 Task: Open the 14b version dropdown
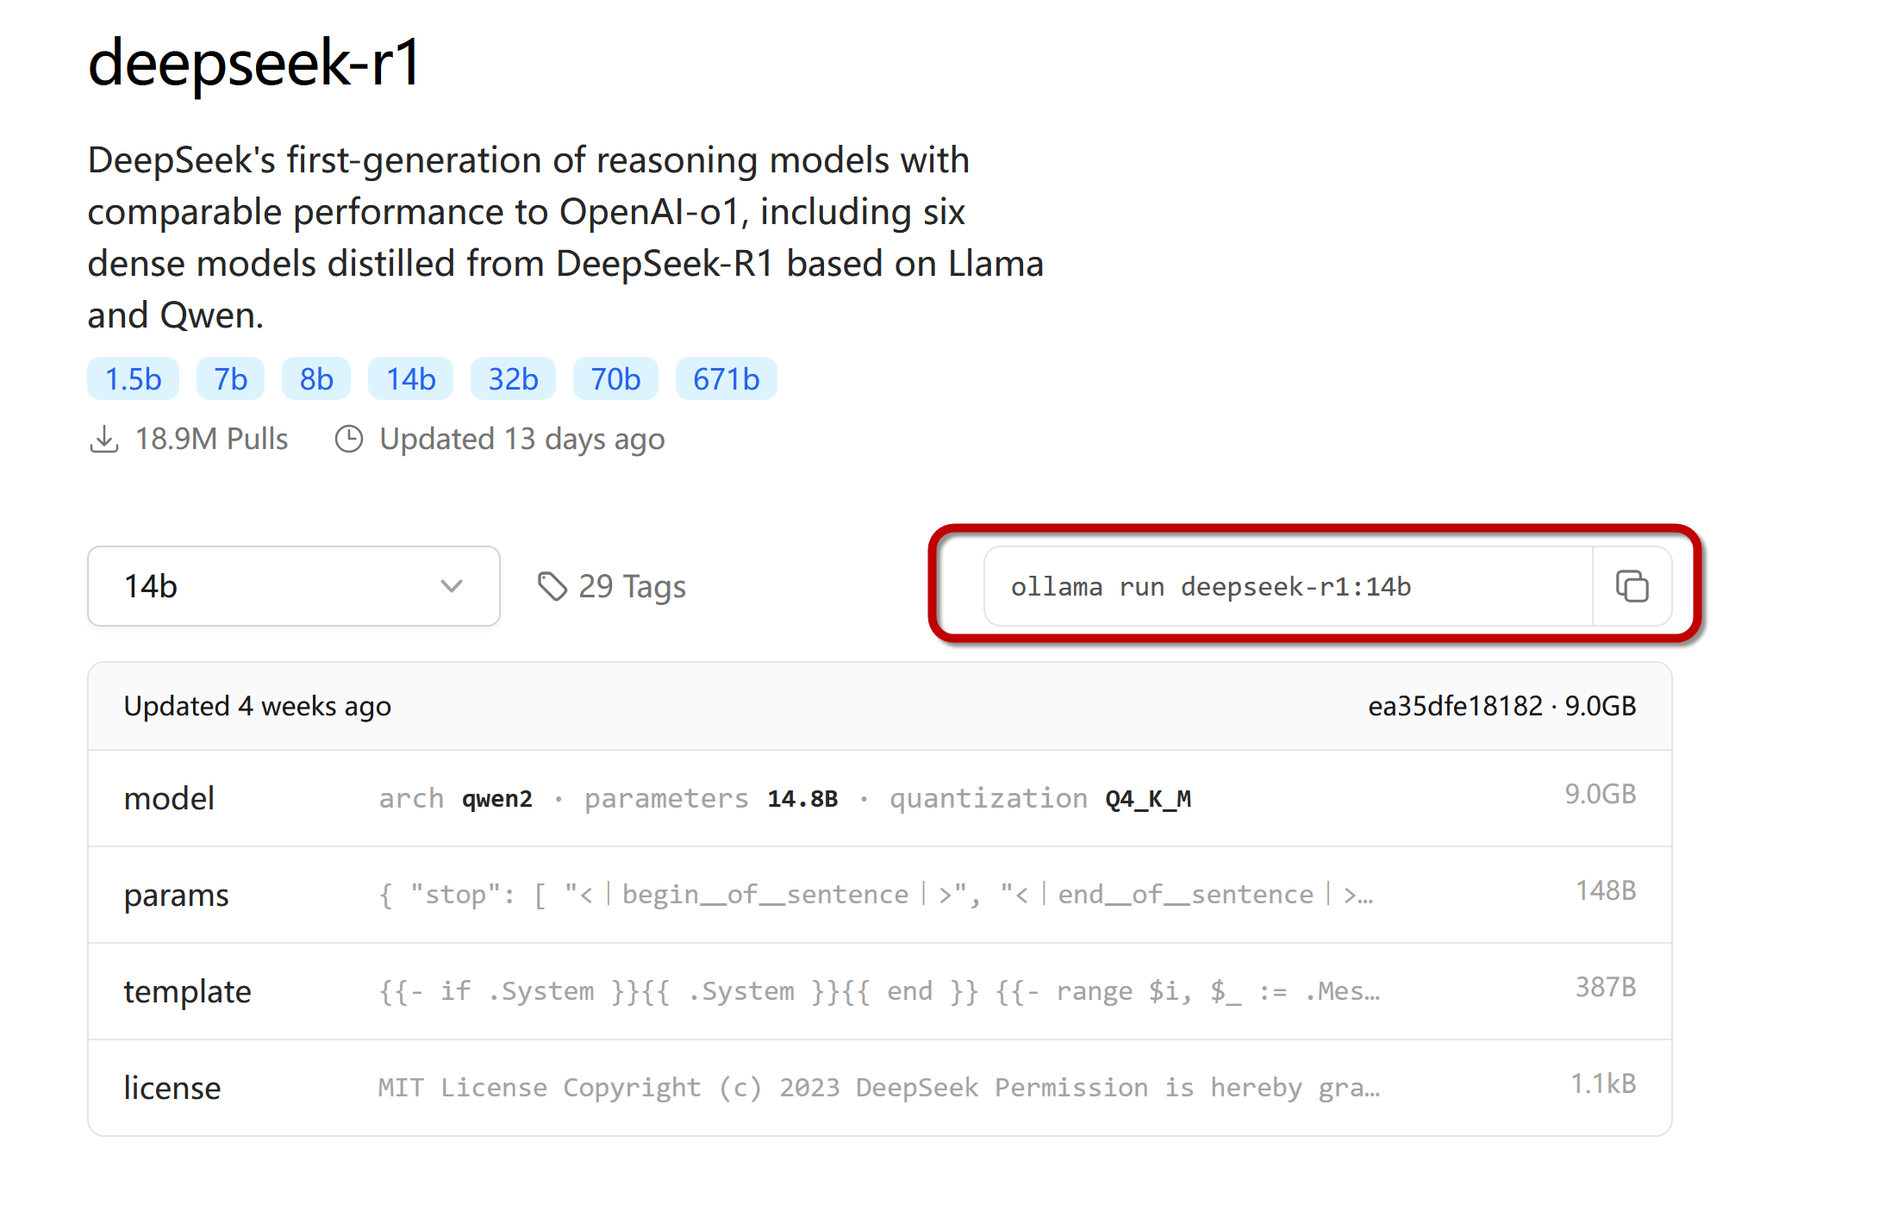tap(294, 586)
